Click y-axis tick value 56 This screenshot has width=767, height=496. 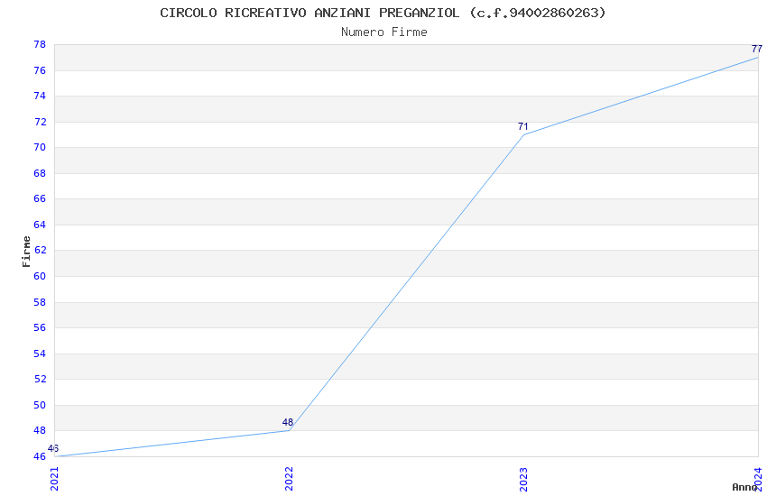point(40,327)
